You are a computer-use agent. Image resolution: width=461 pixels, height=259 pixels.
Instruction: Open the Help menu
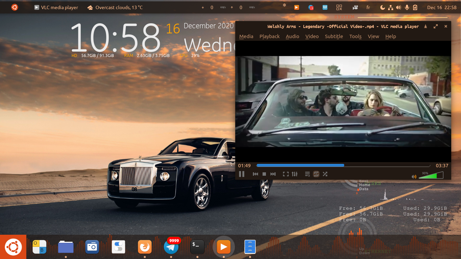(391, 36)
